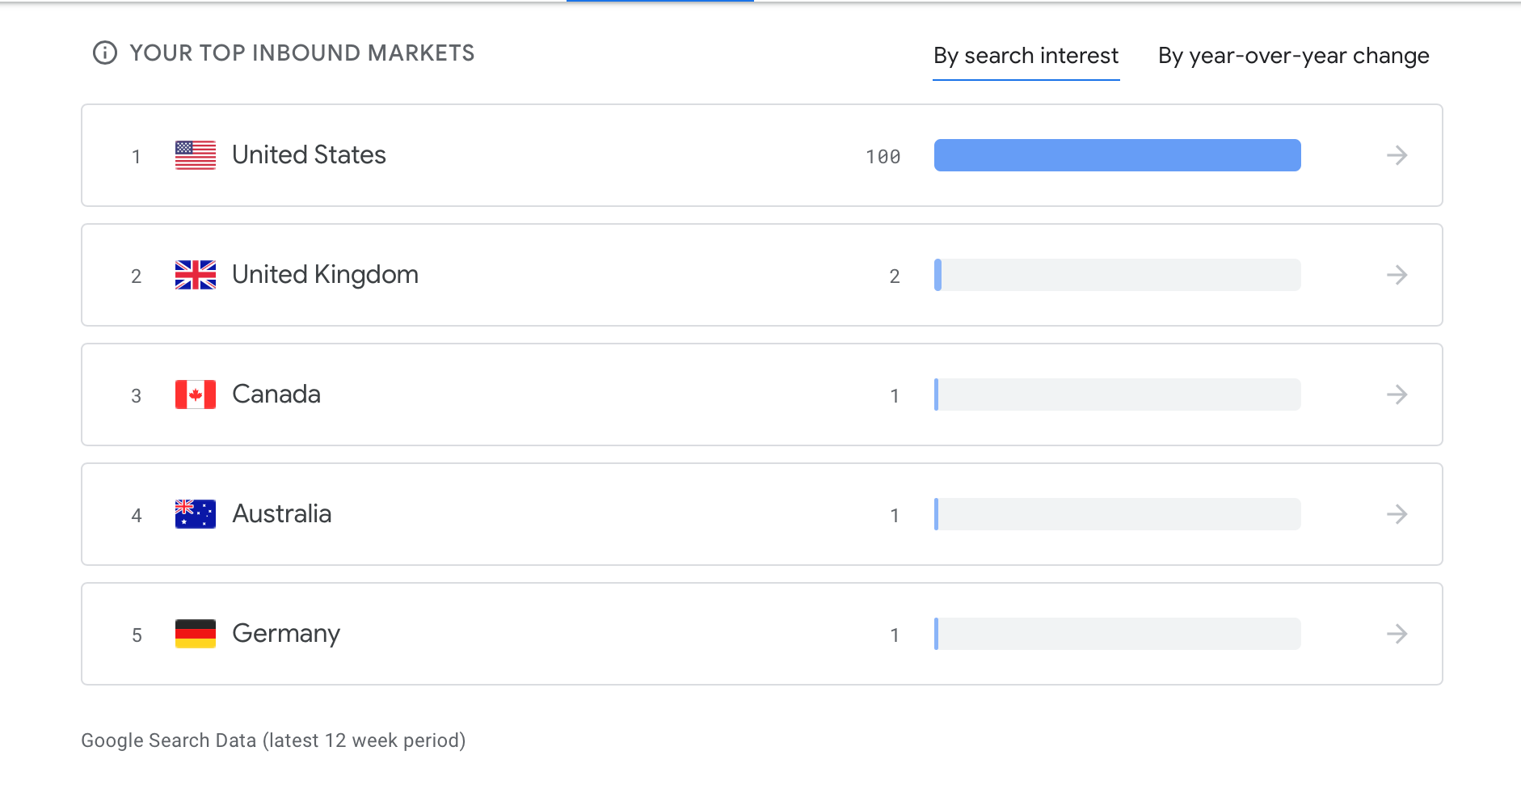
Task: Click the Germany search interest bar
Action: (1117, 634)
